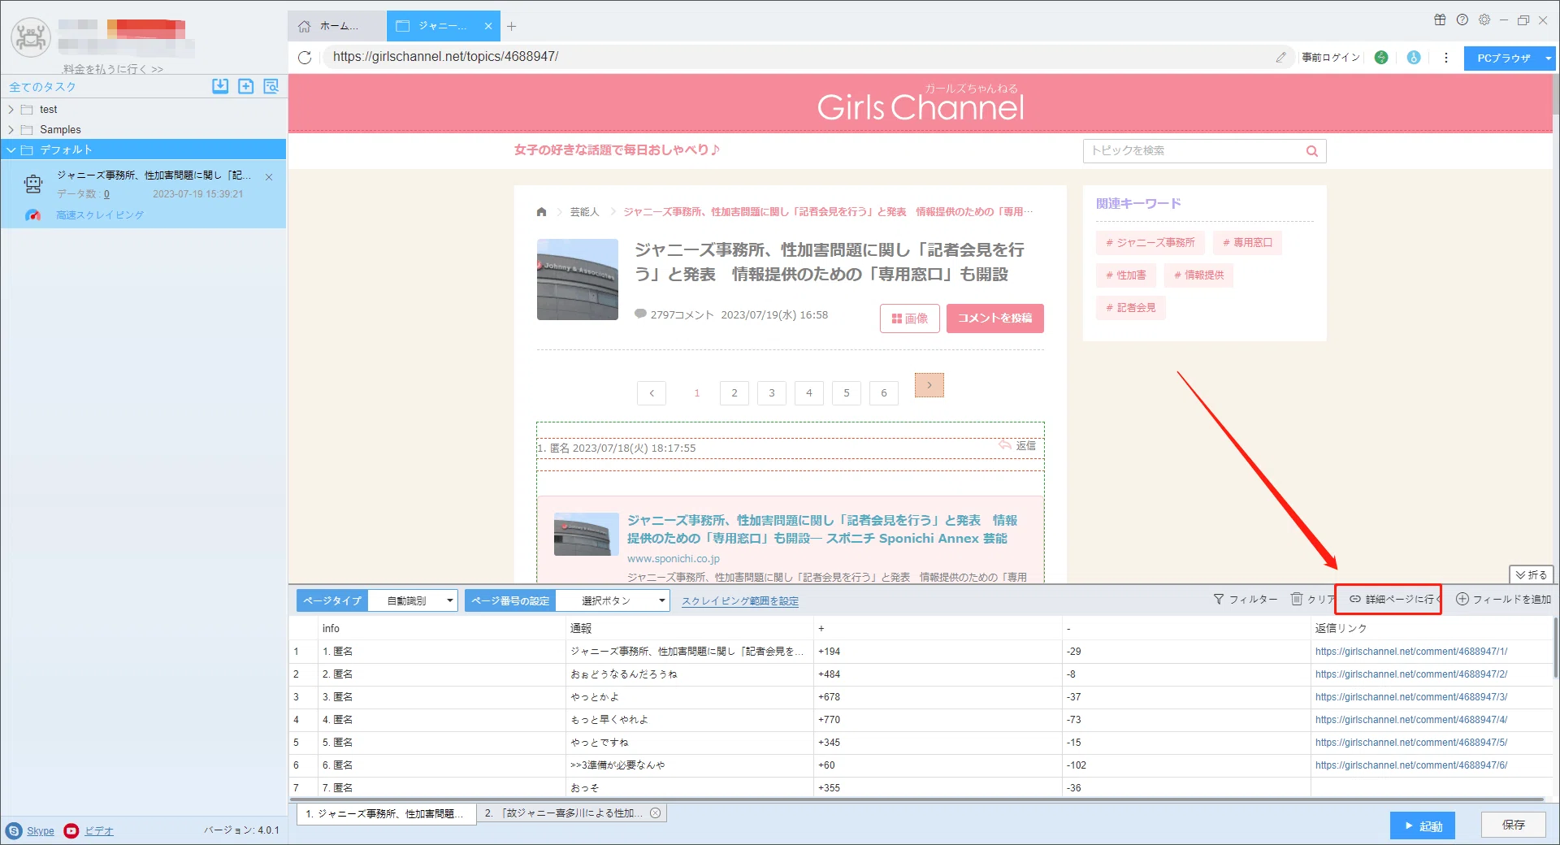Click the high-speed scraping gauge icon
This screenshot has height=845, width=1560.
(x=33, y=215)
